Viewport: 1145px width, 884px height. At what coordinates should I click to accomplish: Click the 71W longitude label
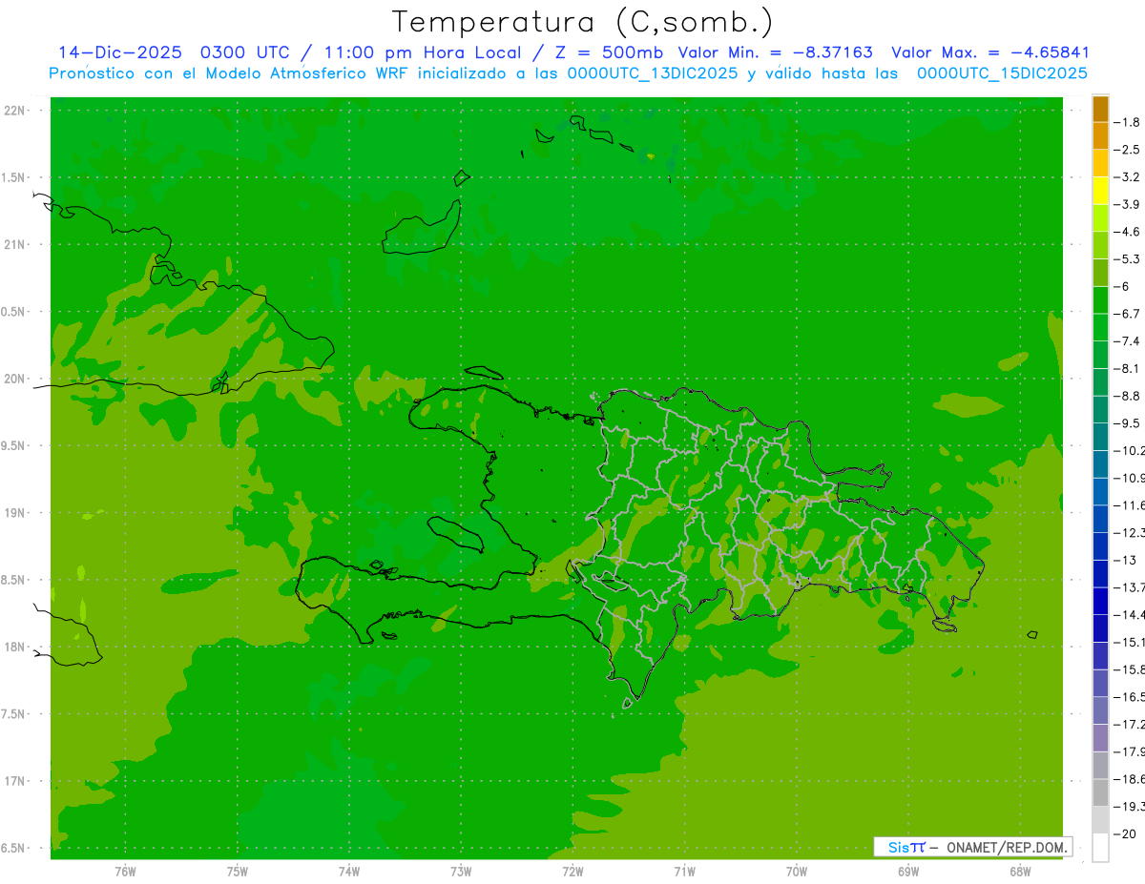pos(684,871)
